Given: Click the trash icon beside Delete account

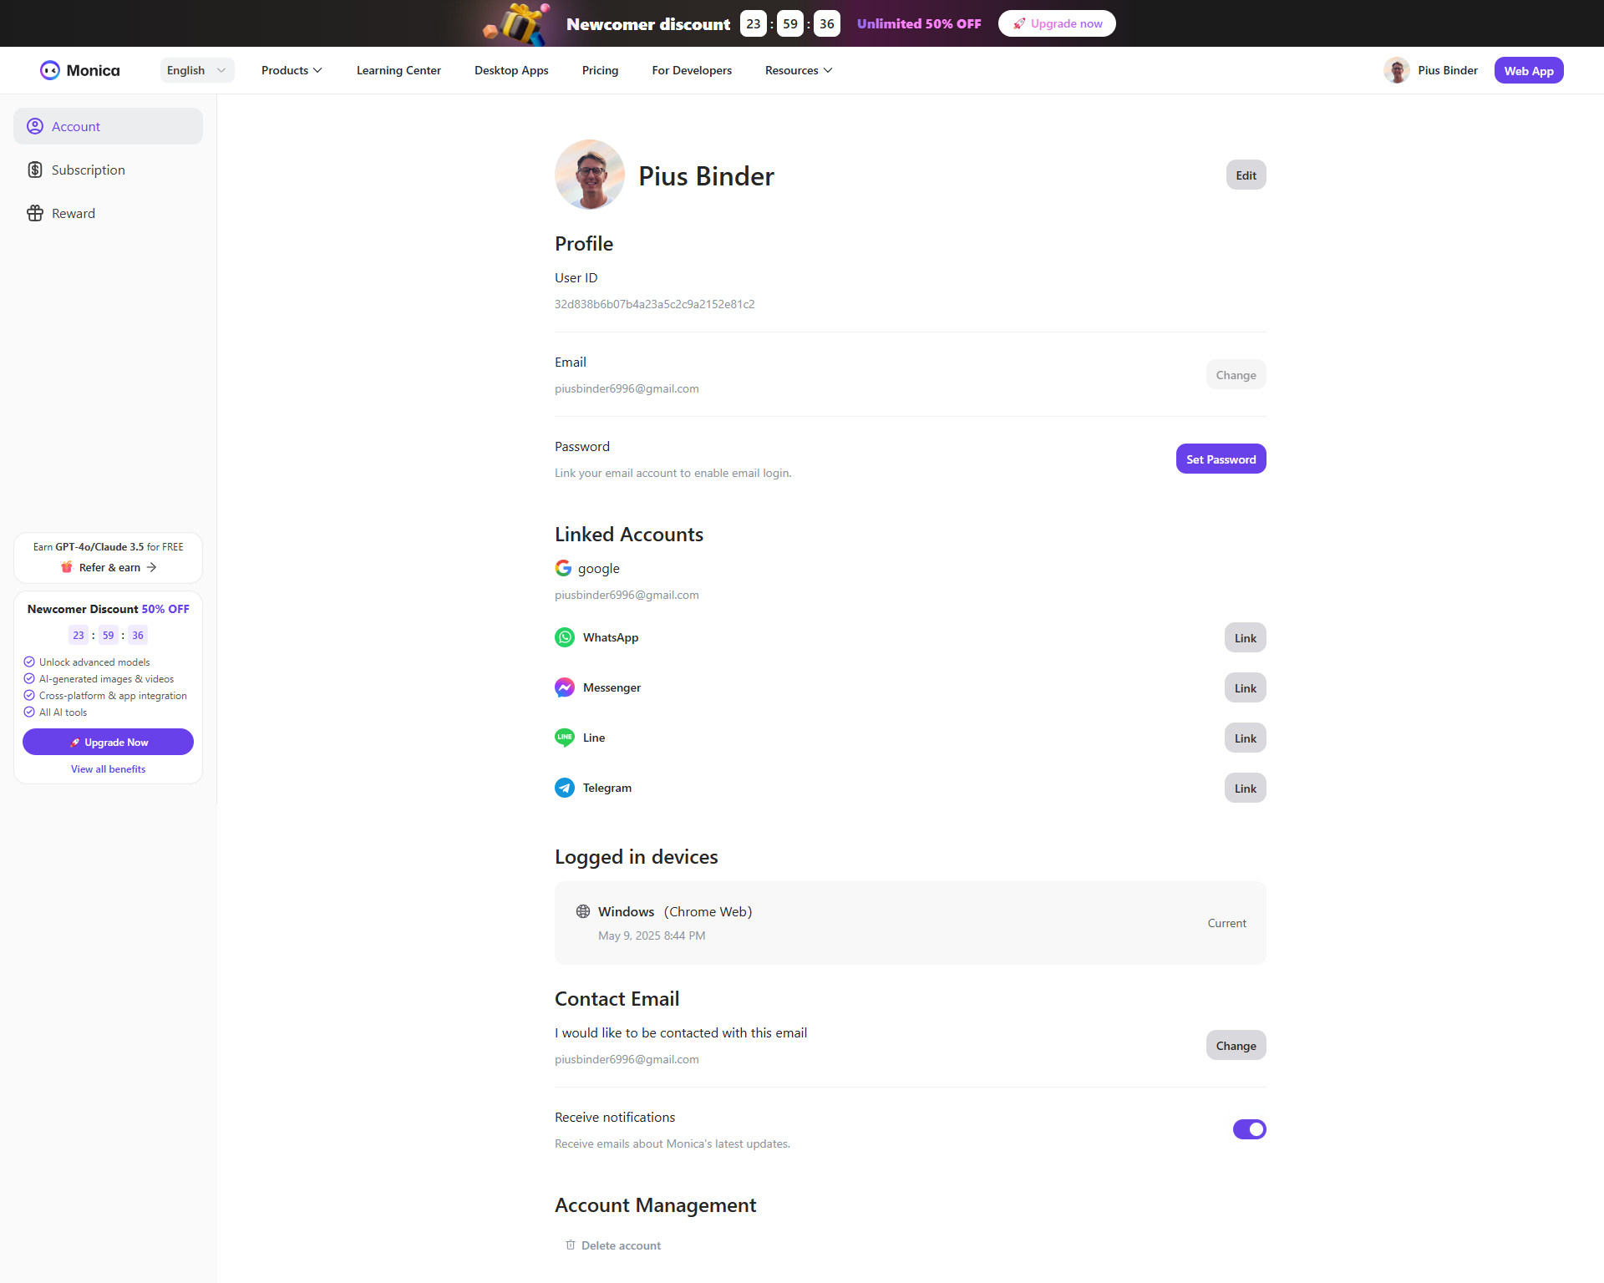Looking at the screenshot, I should pos(571,1245).
